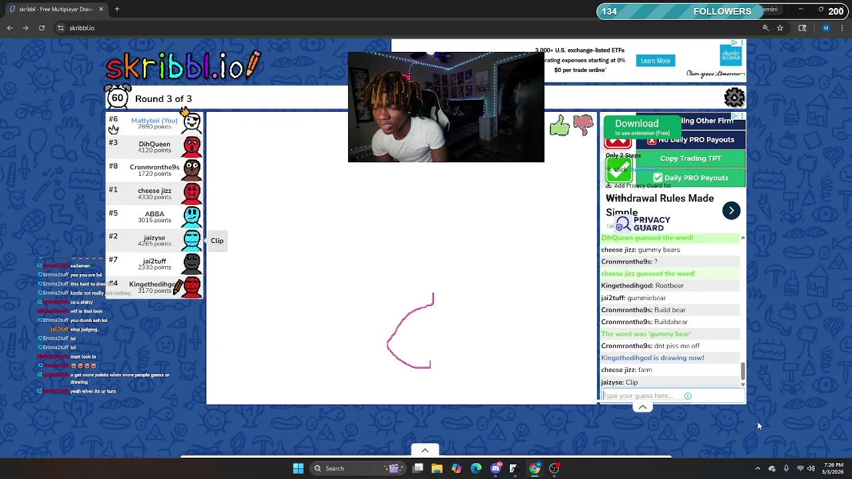Select Cronmronthe9s' brown avatar
The width and height of the screenshot is (852, 479).
coord(192,170)
